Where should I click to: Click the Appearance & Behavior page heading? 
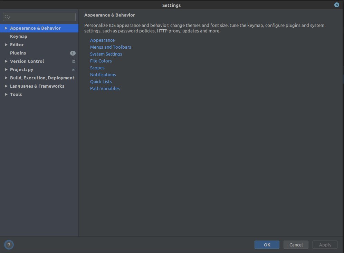pyautogui.click(x=109, y=15)
